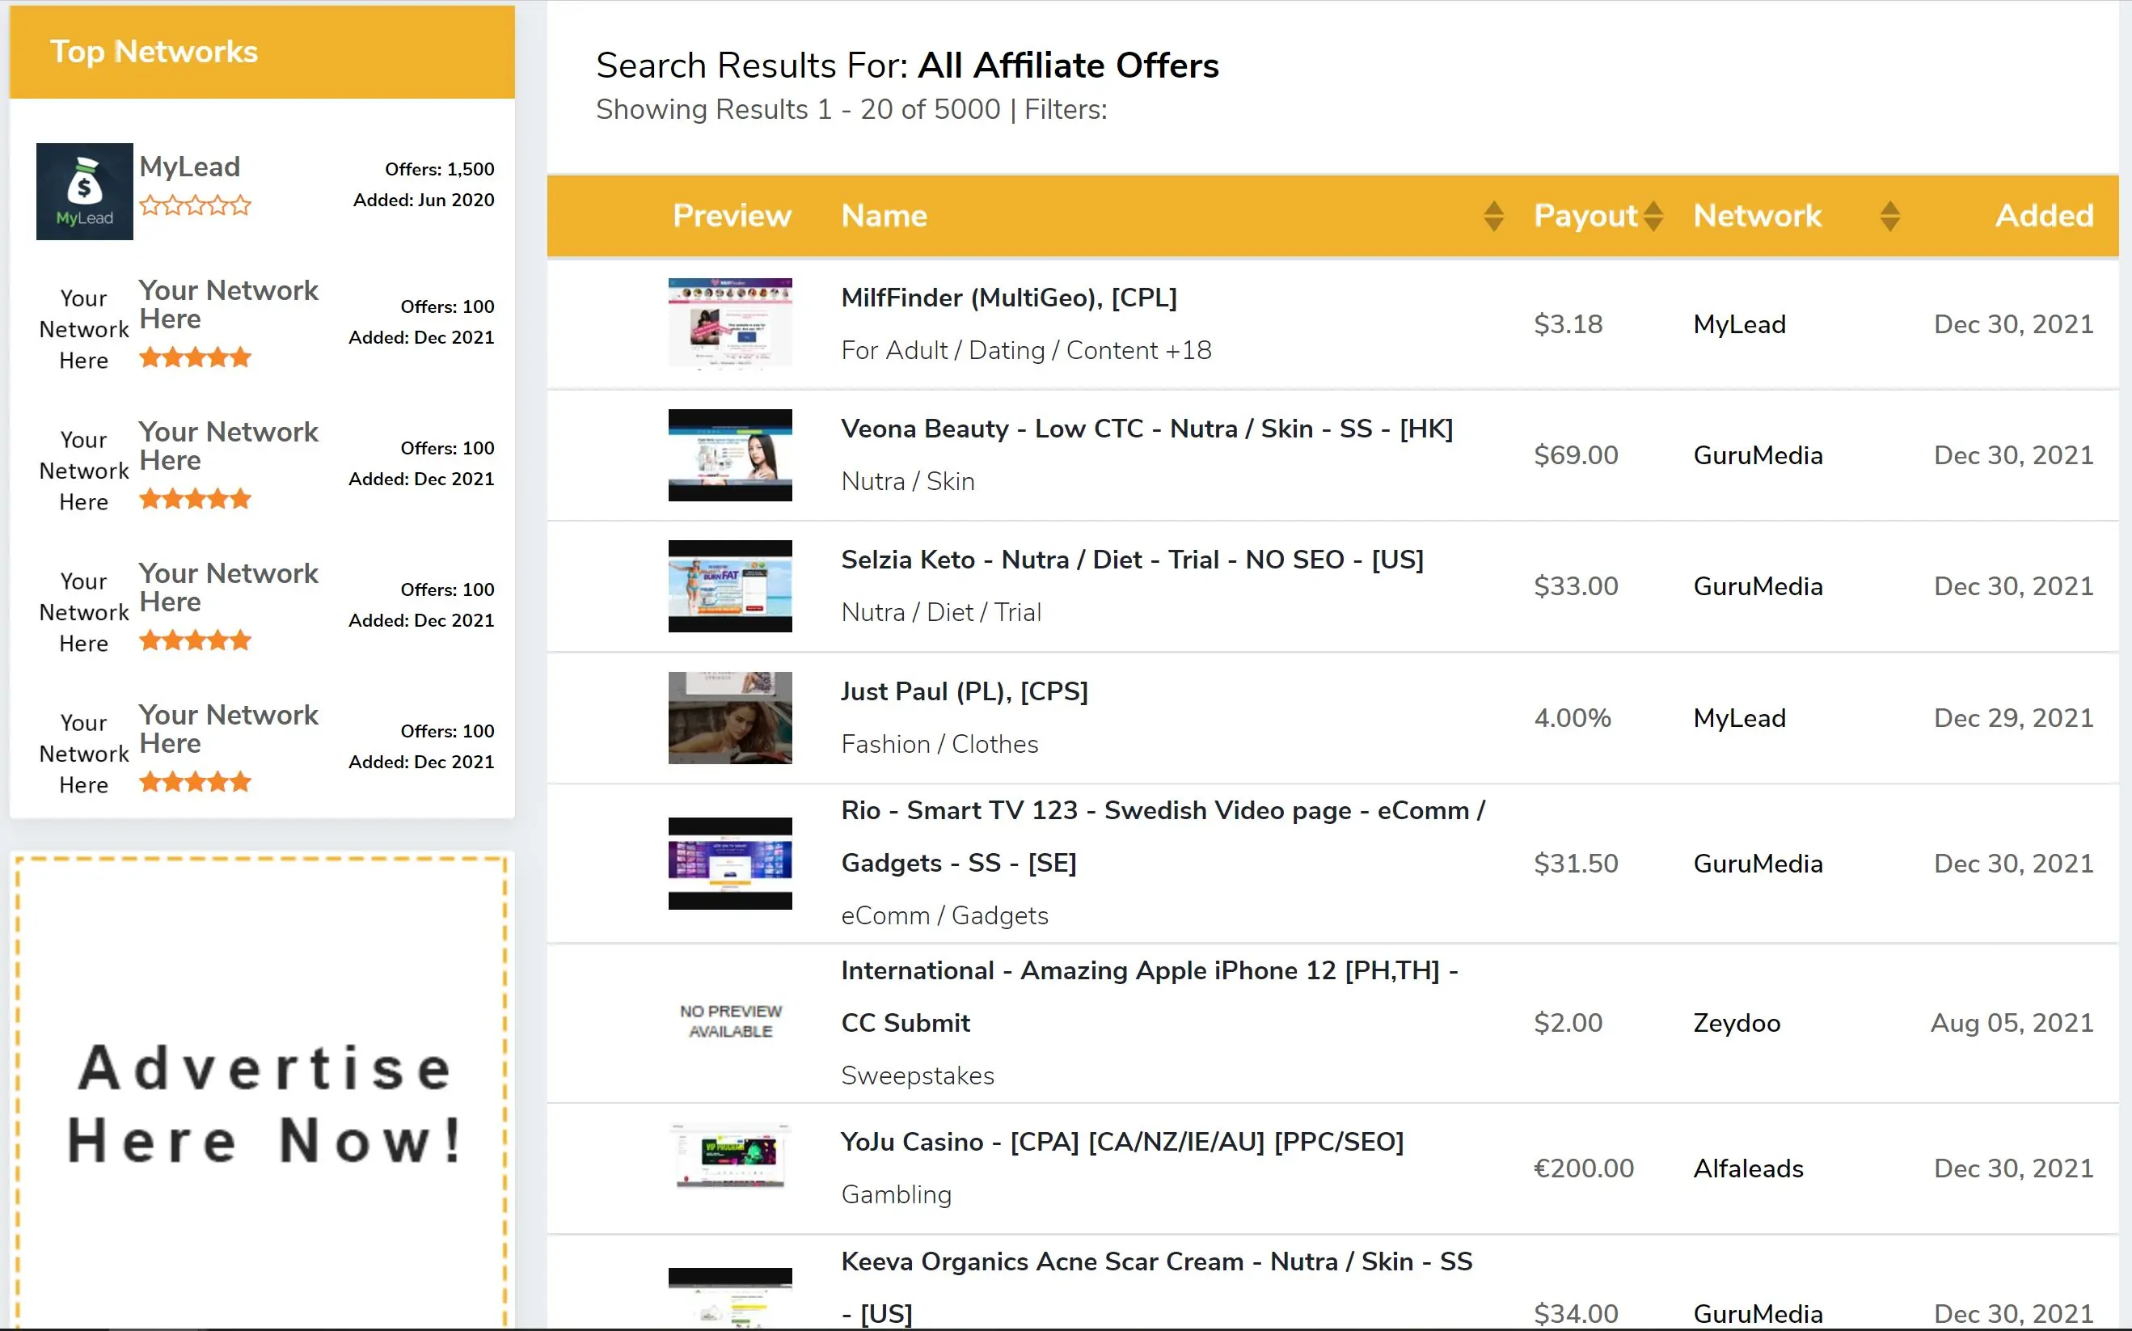
Task: Click MyLead's empty star rating
Action: pyautogui.click(x=196, y=206)
